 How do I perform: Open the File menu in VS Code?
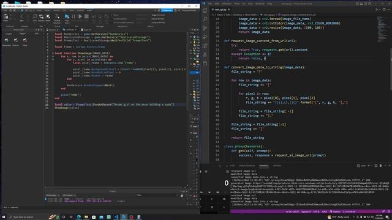point(210,4)
